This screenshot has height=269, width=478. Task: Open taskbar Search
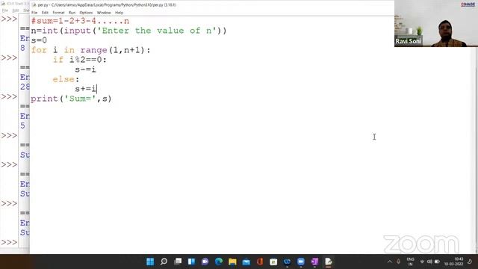pos(164,262)
